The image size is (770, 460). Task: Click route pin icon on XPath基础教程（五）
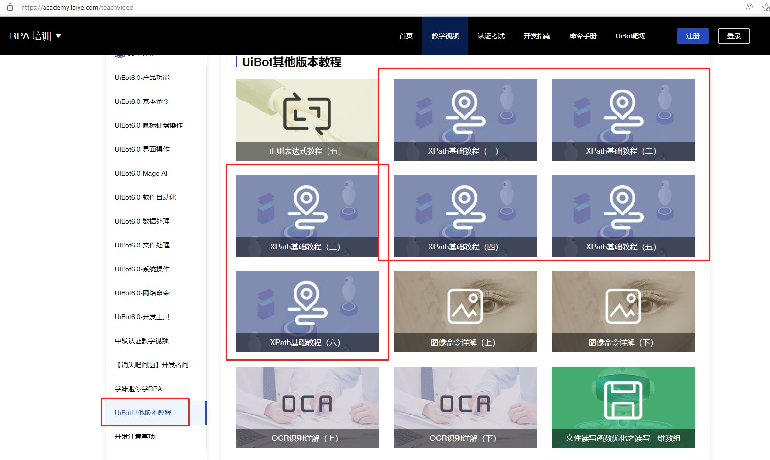(623, 207)
